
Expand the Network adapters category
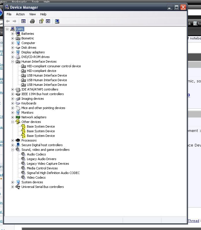13,117
